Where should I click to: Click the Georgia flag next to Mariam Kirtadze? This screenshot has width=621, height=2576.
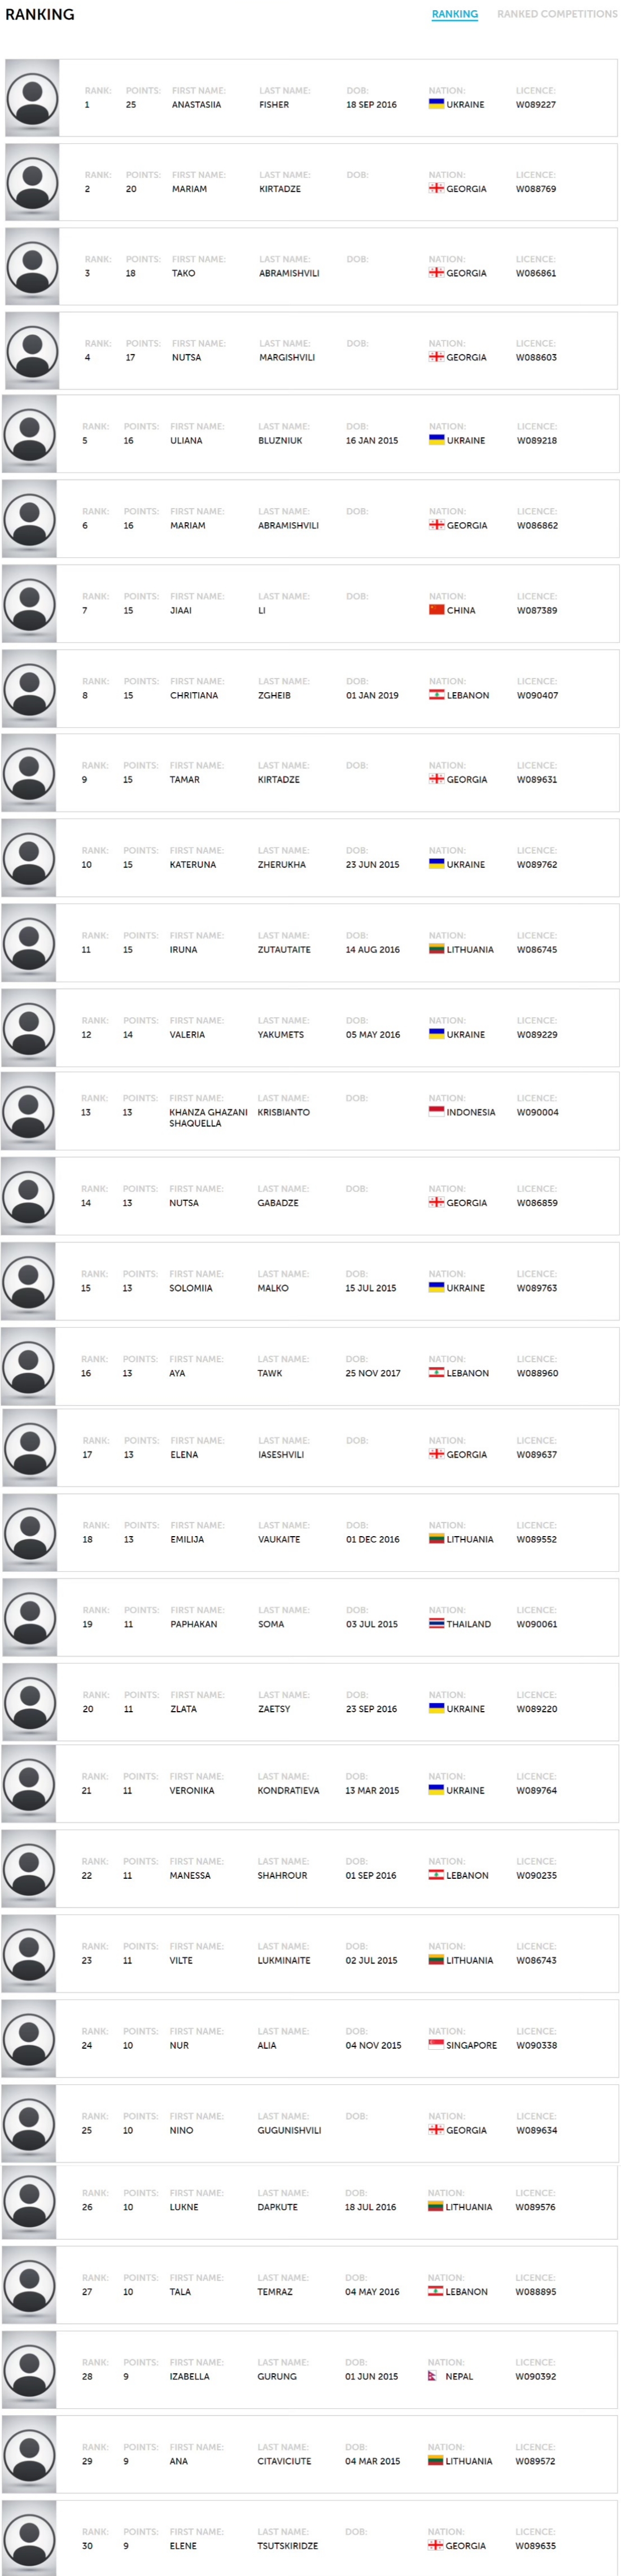436,188
